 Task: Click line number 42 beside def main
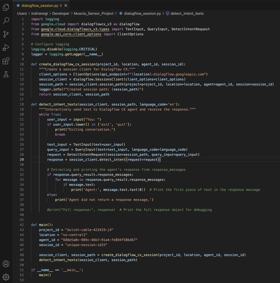22,225
